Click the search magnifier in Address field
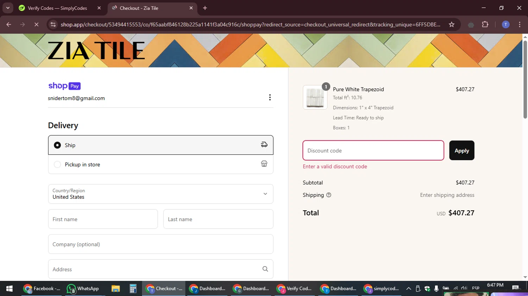This screenshot has width=528, height=296. (265, 269)
